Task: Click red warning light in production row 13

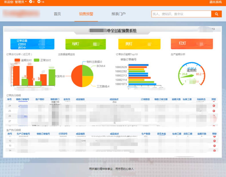Action: point(215,146)
